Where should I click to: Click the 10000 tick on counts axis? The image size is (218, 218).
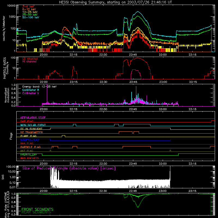pyautogui.click(x=11, y=5)
